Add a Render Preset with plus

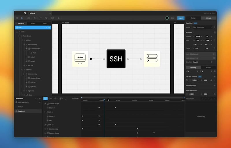(x=215, y=86)
